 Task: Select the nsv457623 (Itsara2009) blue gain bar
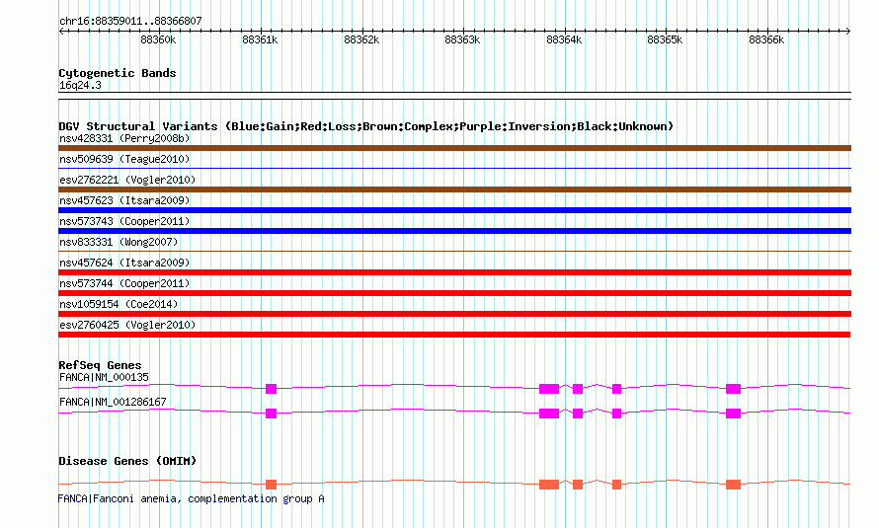point(454,210)
